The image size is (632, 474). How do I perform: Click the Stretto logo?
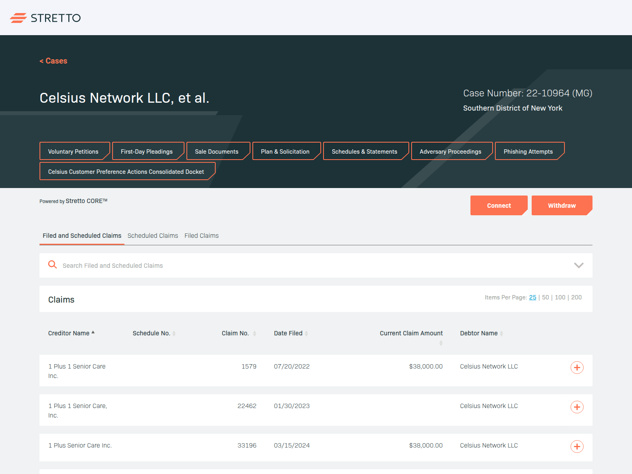(x=45, y=18)
